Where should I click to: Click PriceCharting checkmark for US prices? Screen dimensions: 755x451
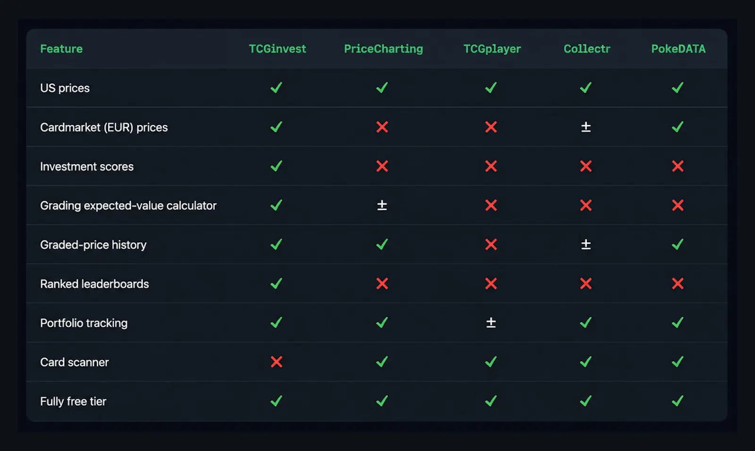tap(382, 88)
